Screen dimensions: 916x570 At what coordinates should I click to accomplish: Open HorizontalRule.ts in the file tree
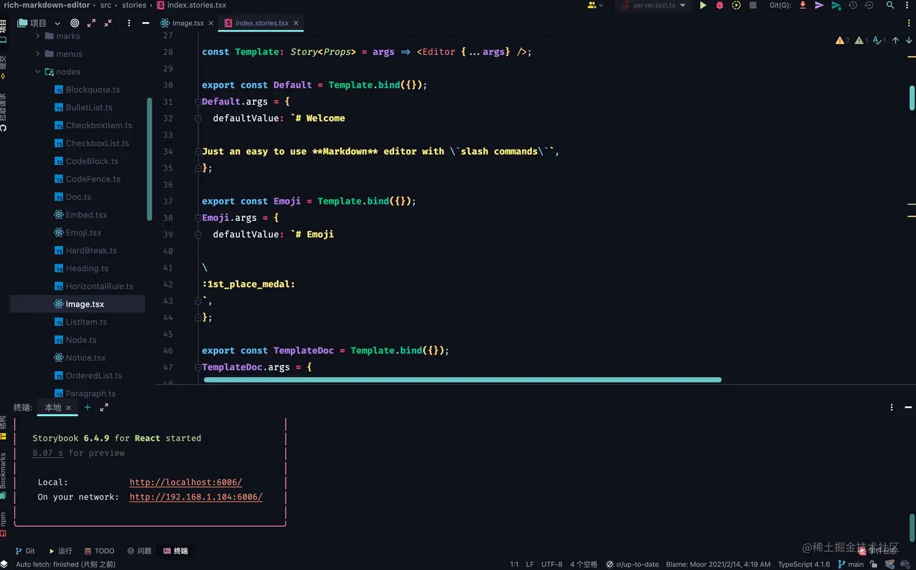pyautogui.click(x=94, y=286)
